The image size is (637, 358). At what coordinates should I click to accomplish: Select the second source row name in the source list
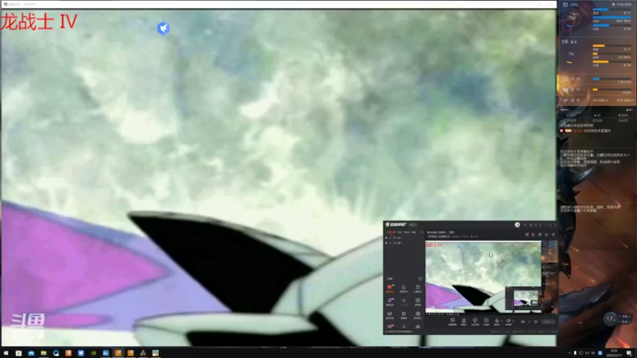pyautogui.click(x=400, y=243)
